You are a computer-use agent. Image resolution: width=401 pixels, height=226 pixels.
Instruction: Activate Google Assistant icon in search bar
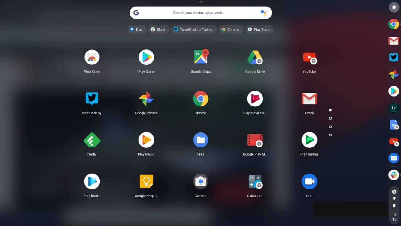[263, 13]
